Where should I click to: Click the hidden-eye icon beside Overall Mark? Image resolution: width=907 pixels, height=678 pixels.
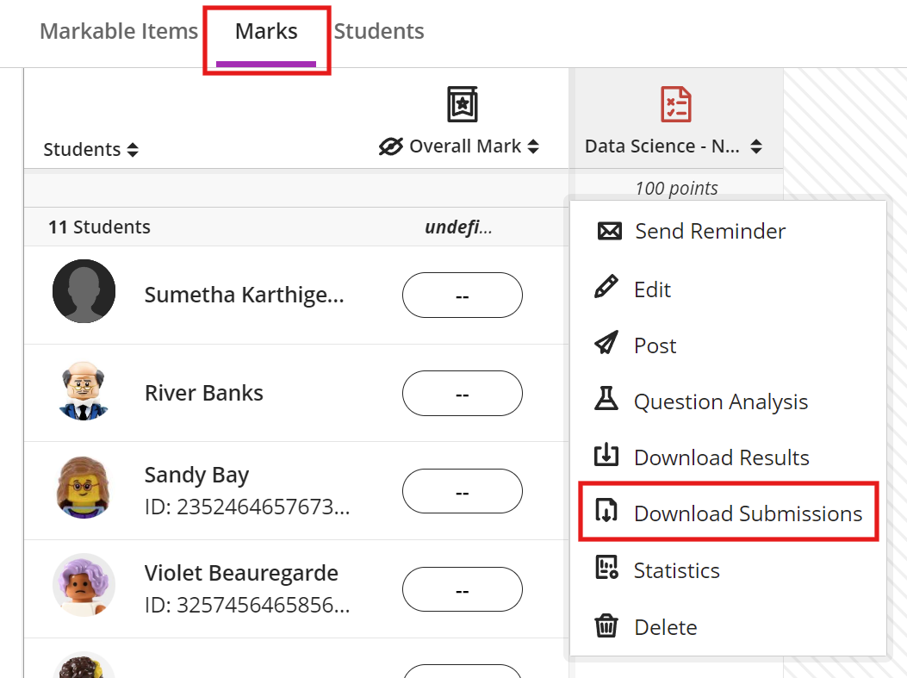[391, 146]
